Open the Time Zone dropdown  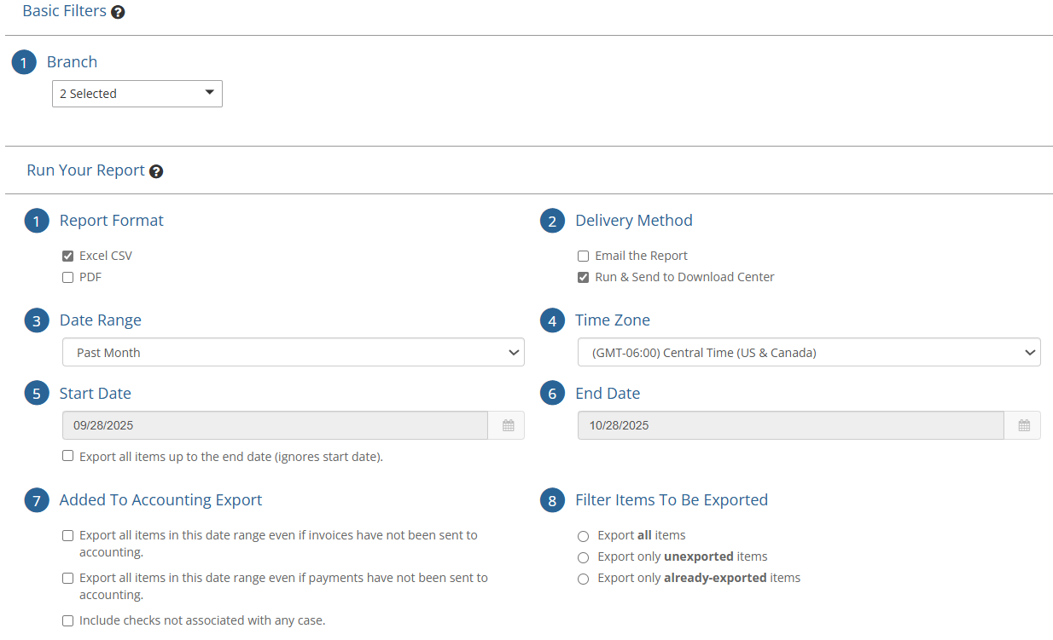point(809,352)
